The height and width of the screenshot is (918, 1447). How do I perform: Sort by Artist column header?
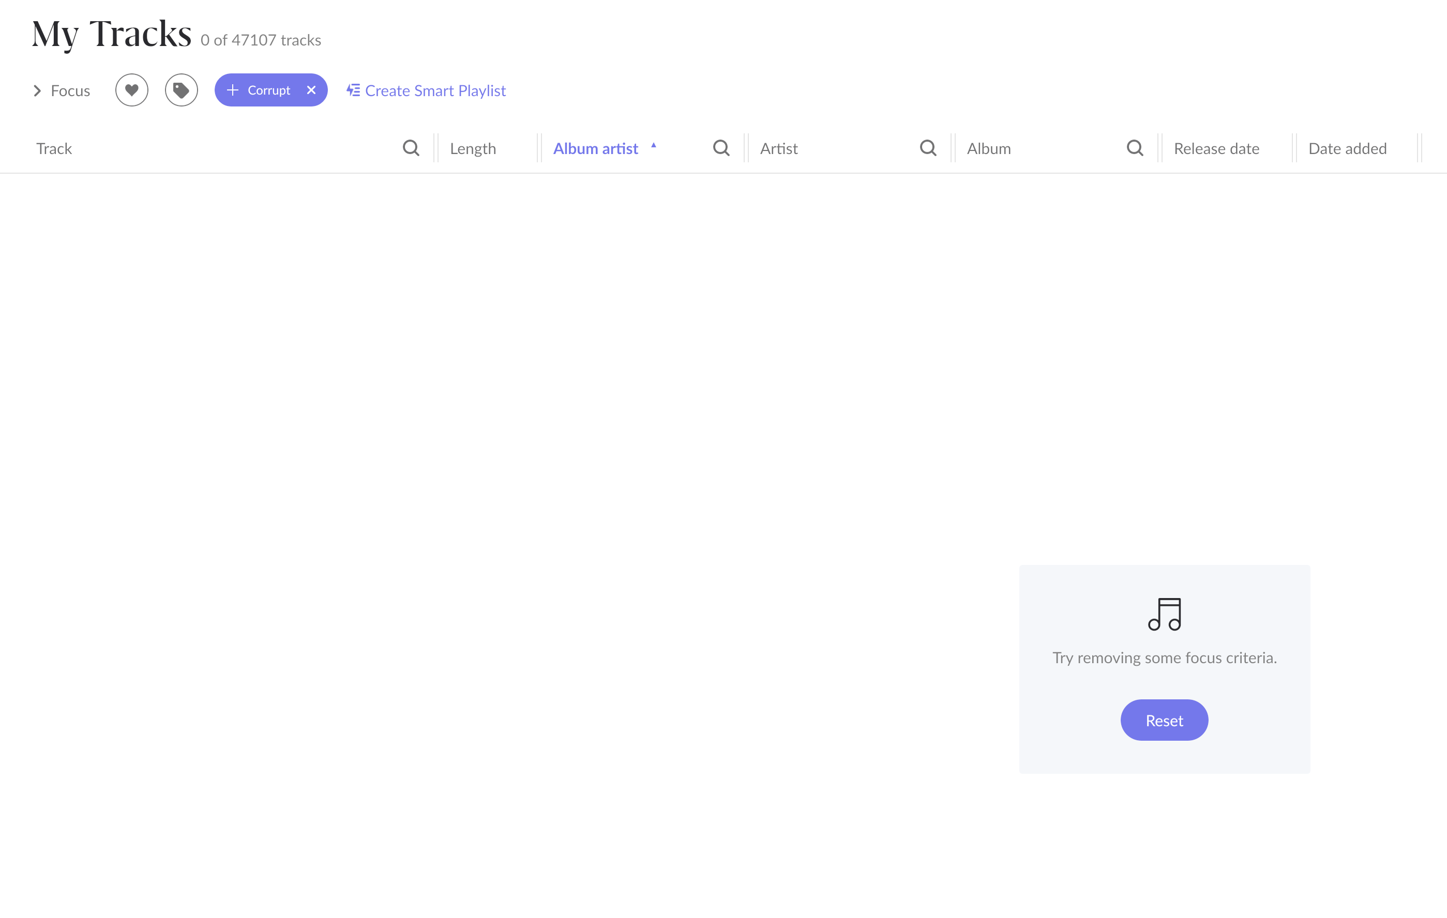click(779, 148)
